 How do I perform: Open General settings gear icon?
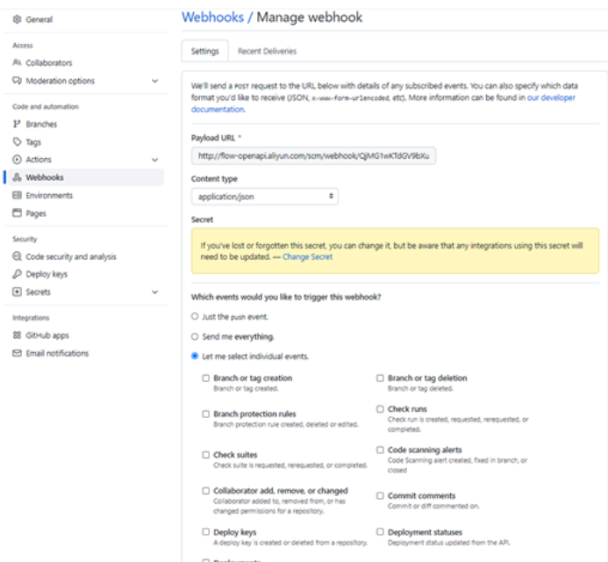coord(17,19)
